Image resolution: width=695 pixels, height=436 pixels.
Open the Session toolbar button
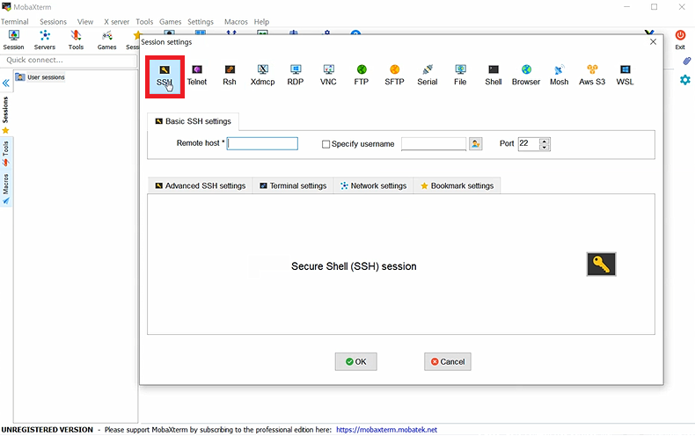(x=14, y=40)
